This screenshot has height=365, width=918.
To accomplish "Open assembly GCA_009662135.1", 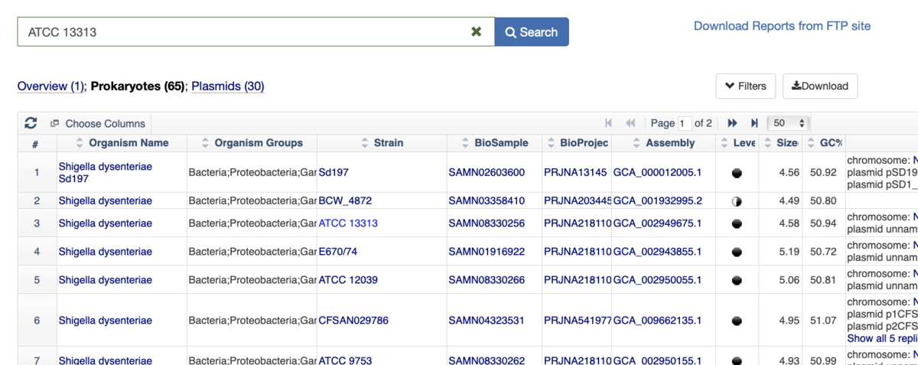I will (657, 320).
